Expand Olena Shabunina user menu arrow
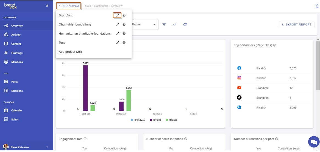The height and width of the screenshot is (152, 320). tap(47, 147)
